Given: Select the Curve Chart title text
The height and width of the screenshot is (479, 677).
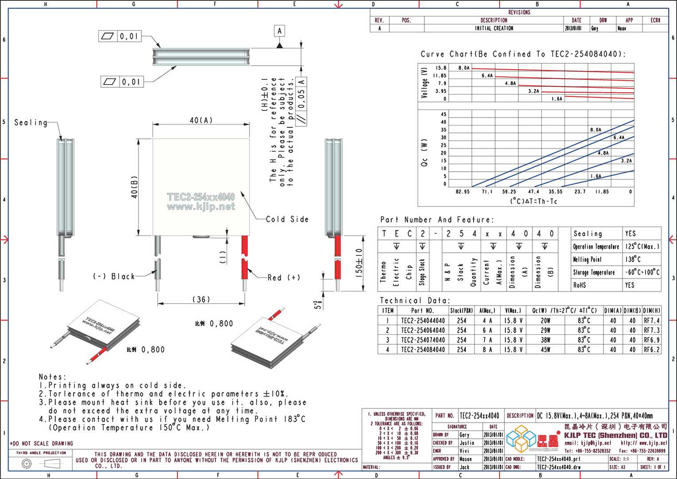Looking at the screenshot, I should (x=523, y=54).
